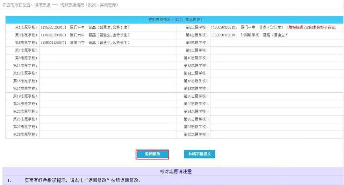Click the empty 第7志愿学校 field
This screenshot has height=185, width=344.
(96, 50)
